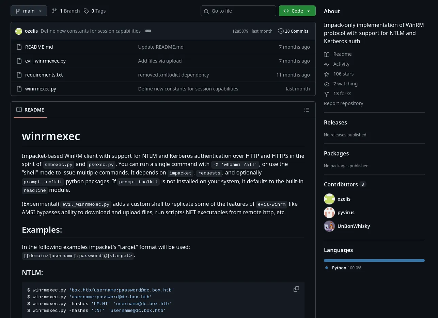Click the tag icon next to 0 Tags
This screenshot has width=438, height=318.
87,11
